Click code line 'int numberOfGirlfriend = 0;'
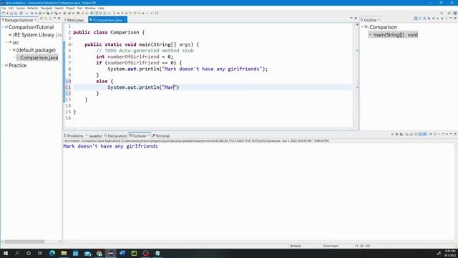The image size is (458, 258). click(135, 57)
